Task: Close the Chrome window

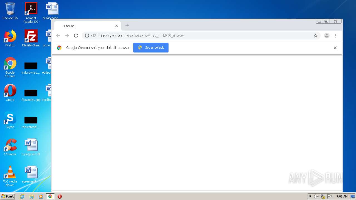Action: (336, 21)
